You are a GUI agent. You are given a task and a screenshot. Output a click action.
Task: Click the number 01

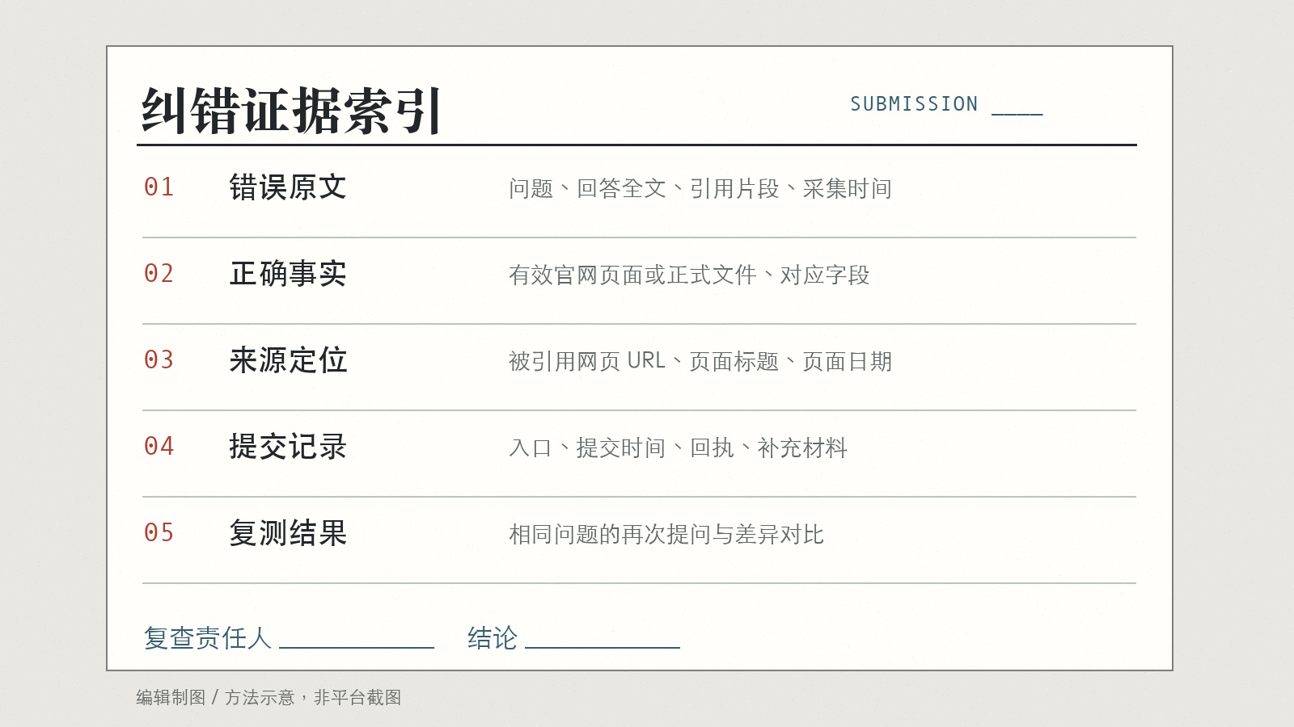click(x=159, y=187)
